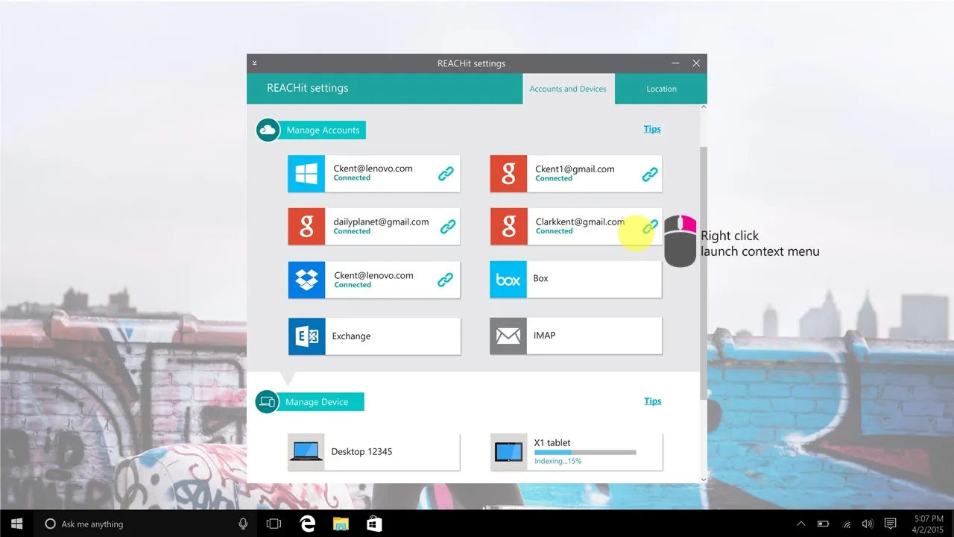Click the Ckent@lenovo.com text on the Dropbox card

click(373, 275)
